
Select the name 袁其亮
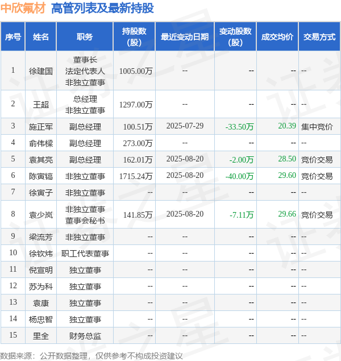point(41,160)
